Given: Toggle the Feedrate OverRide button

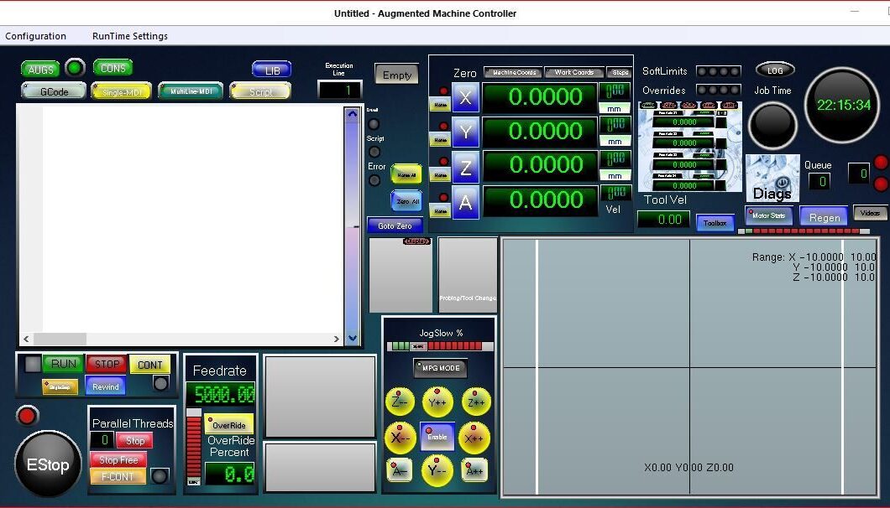Looking at the screenshot, I should point(229,424).
